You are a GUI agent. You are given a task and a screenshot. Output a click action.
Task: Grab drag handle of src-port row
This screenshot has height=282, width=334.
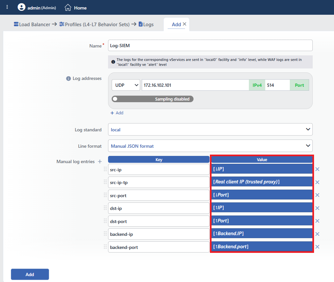pos(105,195)
